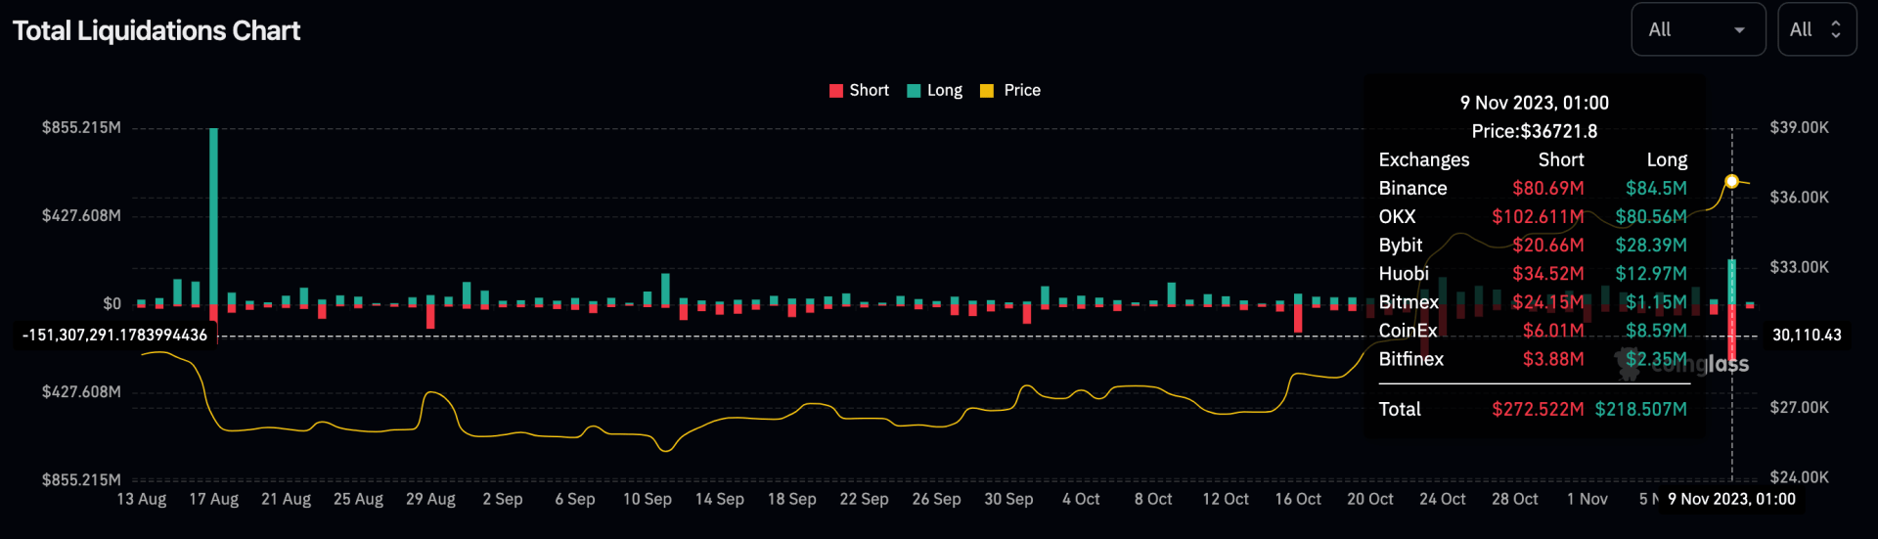1878x539 pixels.
Task: Click the up-down chevron icon beside All
Action: point(1836,29)
